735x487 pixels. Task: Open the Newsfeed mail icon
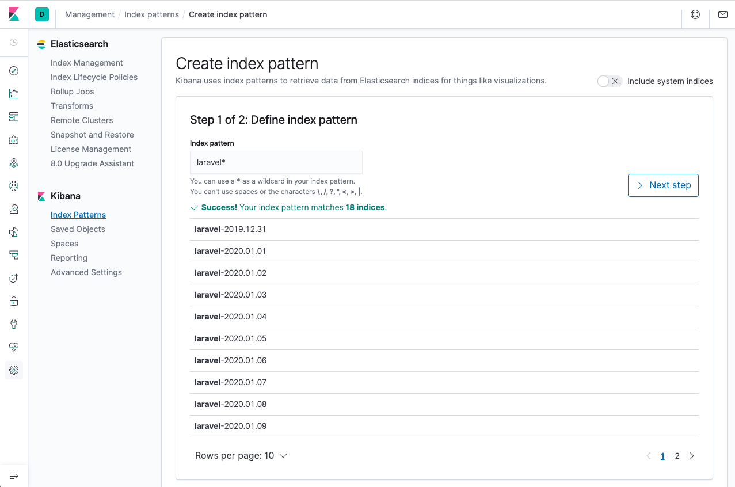pyautogui.click(x=723, y=14)
